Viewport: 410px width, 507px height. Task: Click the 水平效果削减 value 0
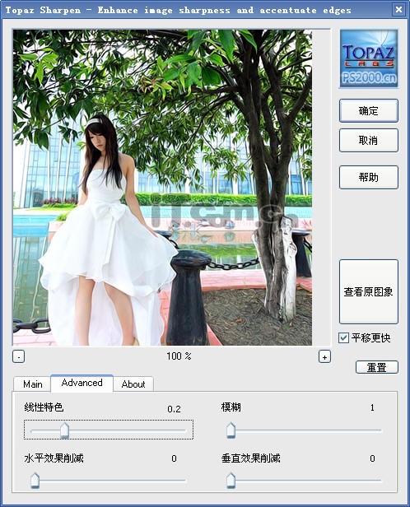point(174,458)
